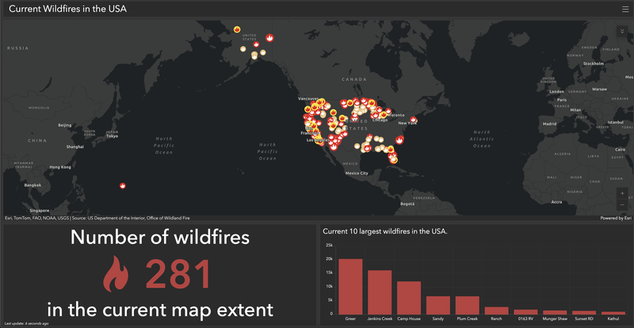The image size is (634, 328).
Task: Click the Beijing label on the map
Action: click(x=65, y=125)
